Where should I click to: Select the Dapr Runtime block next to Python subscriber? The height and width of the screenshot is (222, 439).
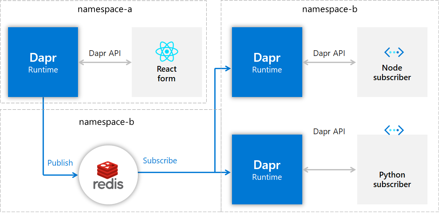point(267,169)
